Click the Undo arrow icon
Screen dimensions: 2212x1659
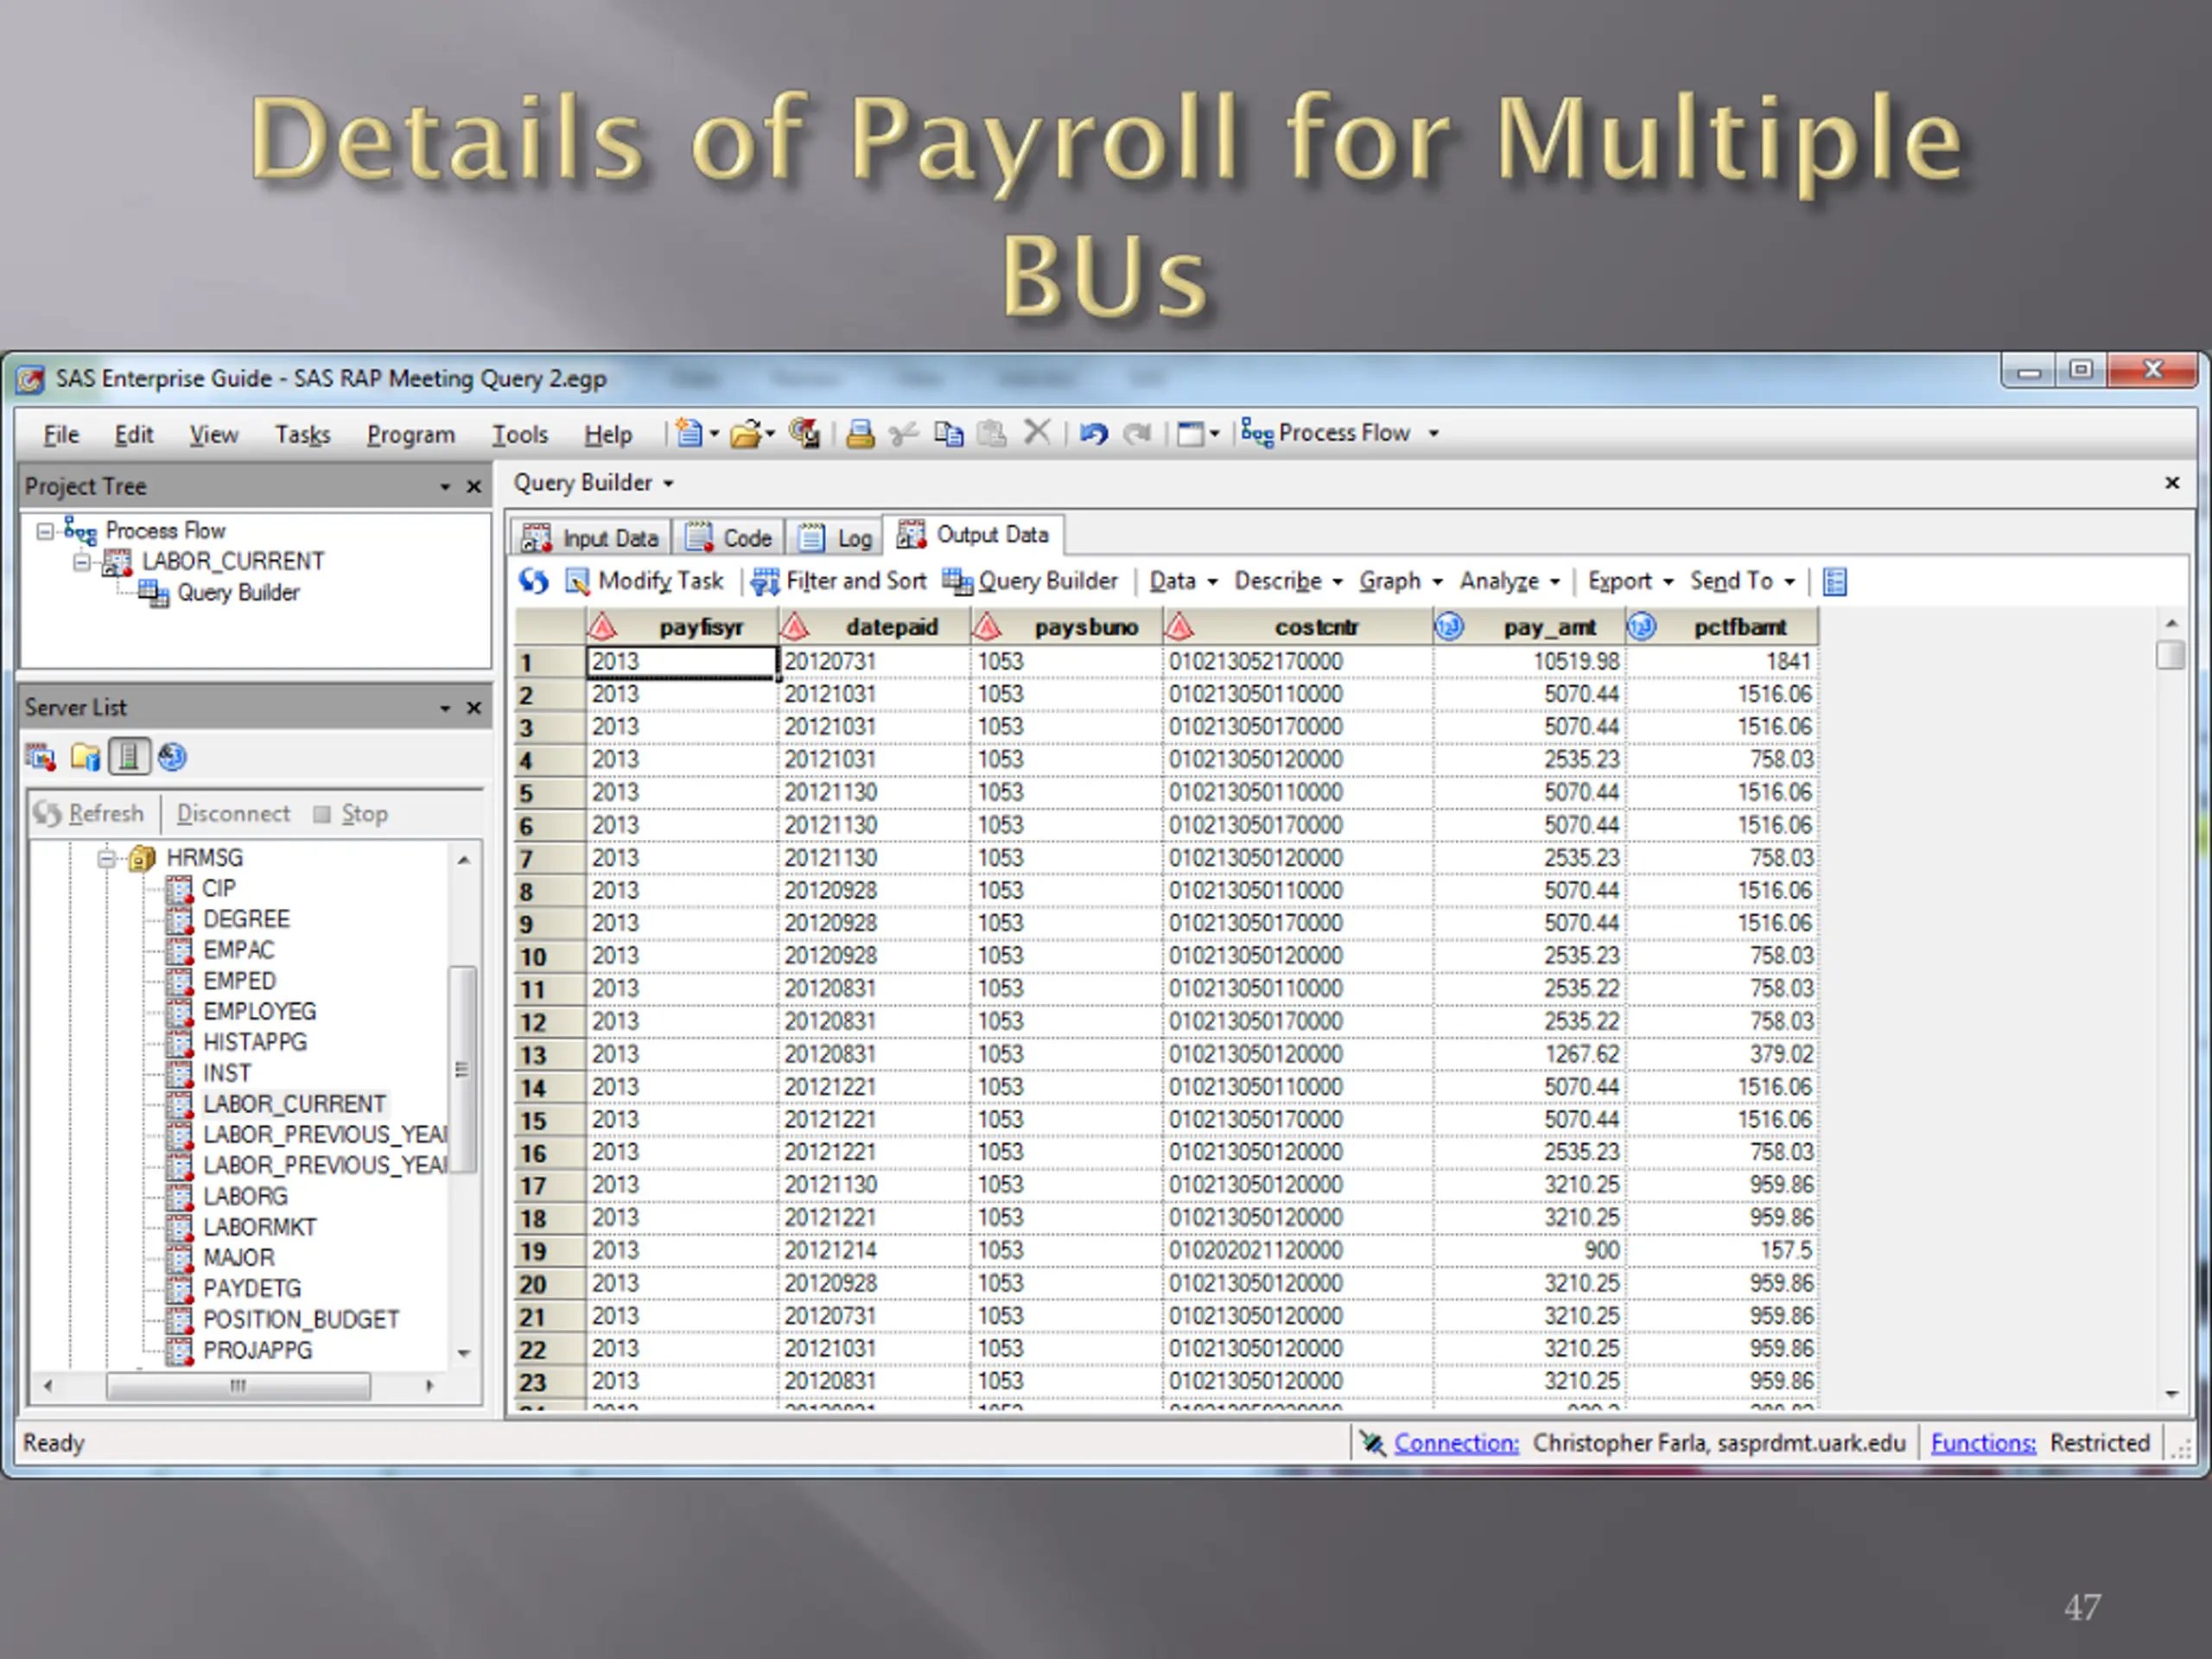[x=1093, y=434]
